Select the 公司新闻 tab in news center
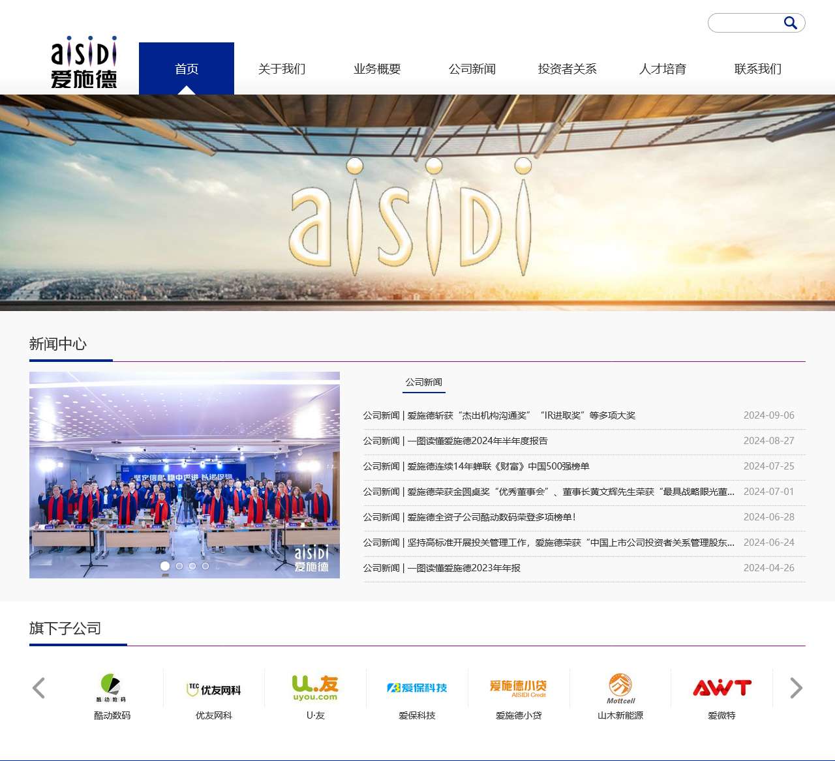 tap(424, 382)
